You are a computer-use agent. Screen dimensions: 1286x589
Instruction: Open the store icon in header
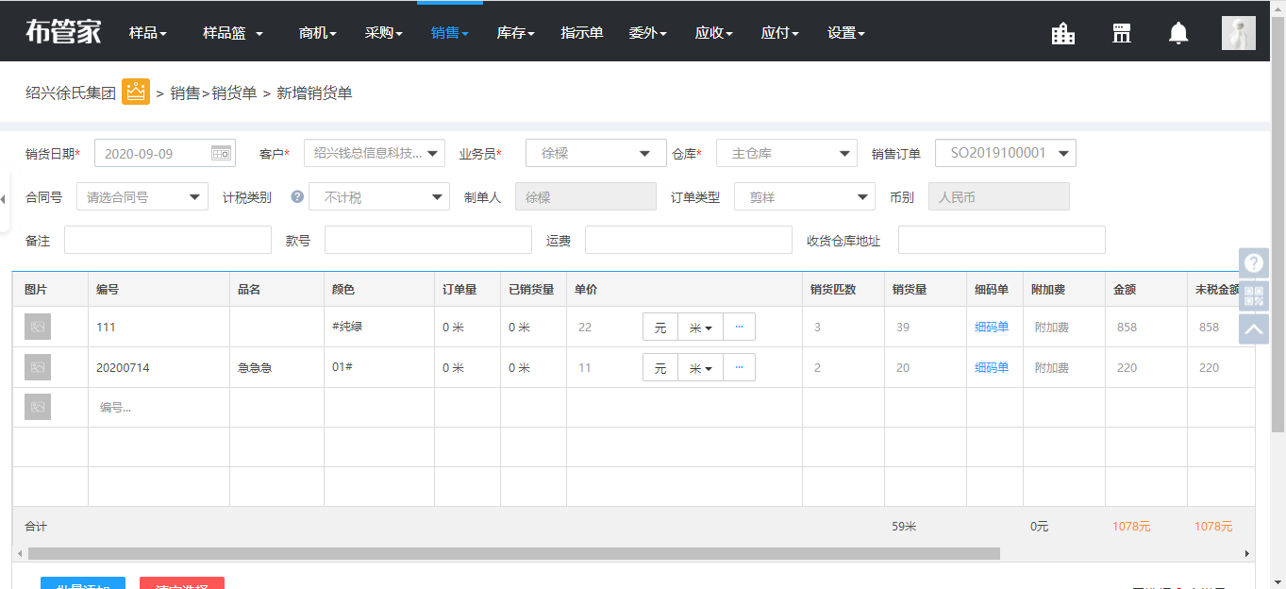click(x=1121, y=33)
